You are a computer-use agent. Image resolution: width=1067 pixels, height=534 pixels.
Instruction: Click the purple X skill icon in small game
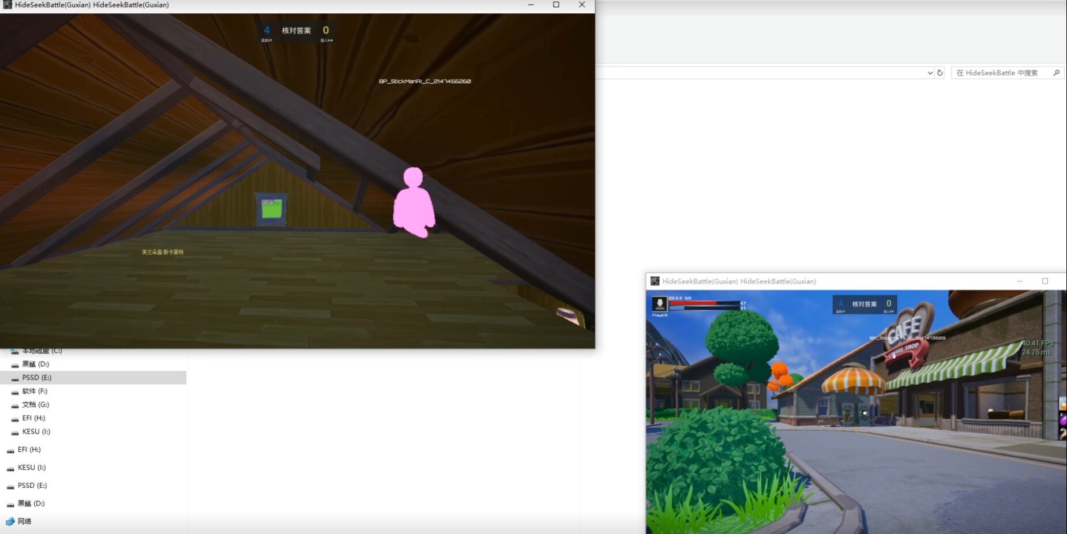[1062, 419]
